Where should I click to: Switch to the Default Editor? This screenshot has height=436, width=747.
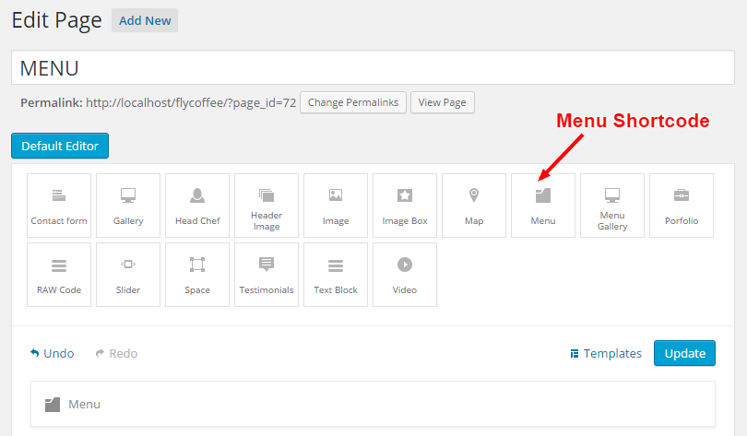60,146
